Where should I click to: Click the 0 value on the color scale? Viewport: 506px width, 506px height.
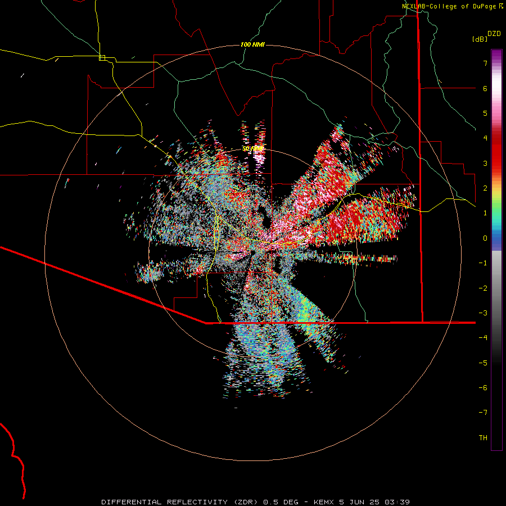tap(485, 238)
